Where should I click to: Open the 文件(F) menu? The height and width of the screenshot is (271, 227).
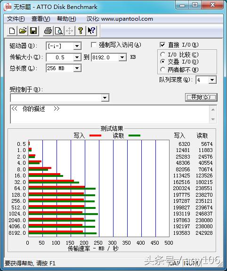click(16, 19)
